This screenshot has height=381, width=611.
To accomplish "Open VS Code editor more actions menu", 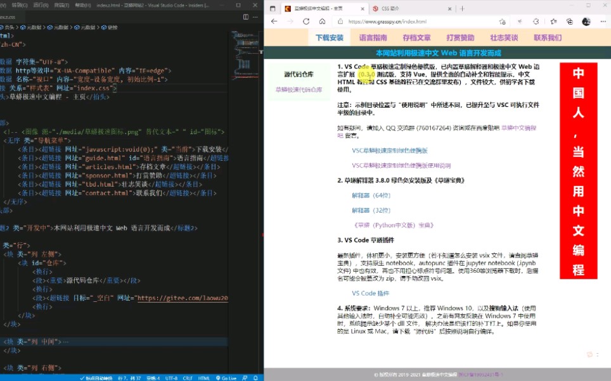I will coord(255,17).
